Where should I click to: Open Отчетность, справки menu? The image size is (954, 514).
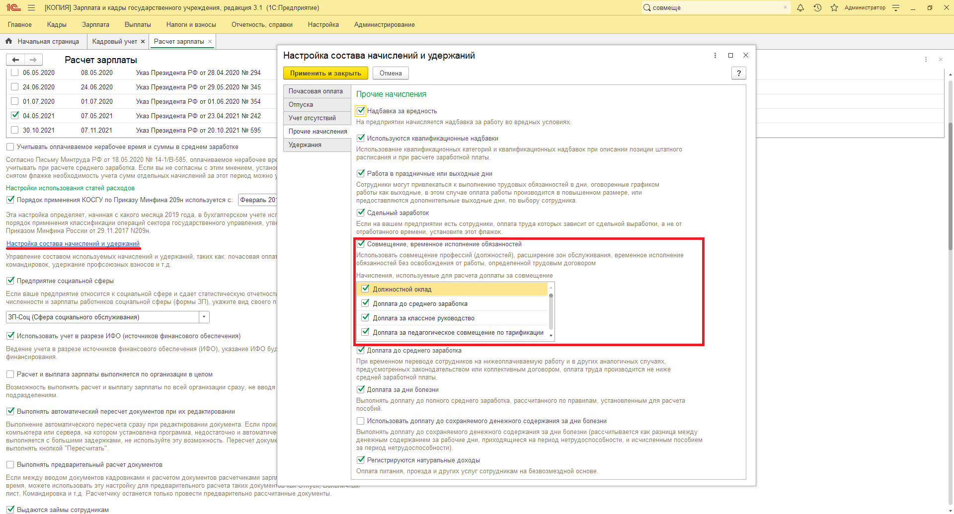tap(262, 24)
